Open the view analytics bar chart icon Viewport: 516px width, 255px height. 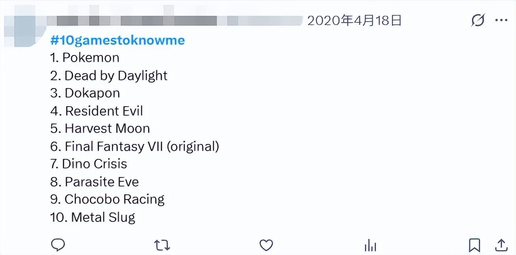tap(370, 246)
